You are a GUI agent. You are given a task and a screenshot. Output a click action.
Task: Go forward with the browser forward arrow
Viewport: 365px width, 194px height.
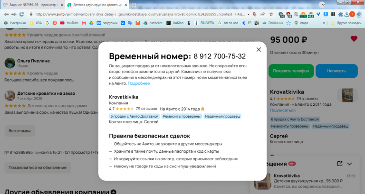tap(14, 14)
